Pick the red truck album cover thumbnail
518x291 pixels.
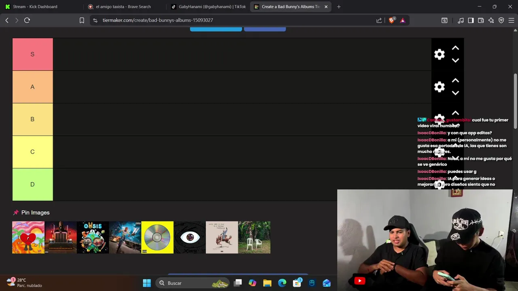61,237
